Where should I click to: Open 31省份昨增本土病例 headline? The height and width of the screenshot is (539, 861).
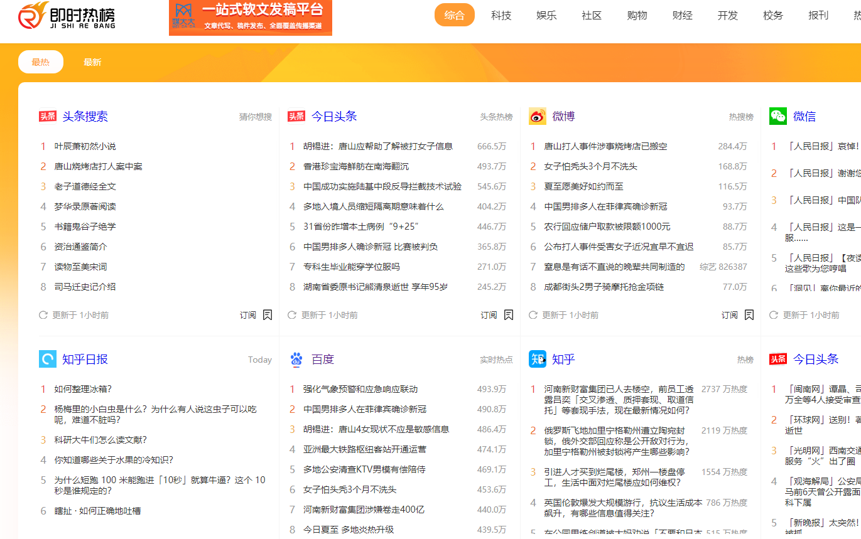361,227
